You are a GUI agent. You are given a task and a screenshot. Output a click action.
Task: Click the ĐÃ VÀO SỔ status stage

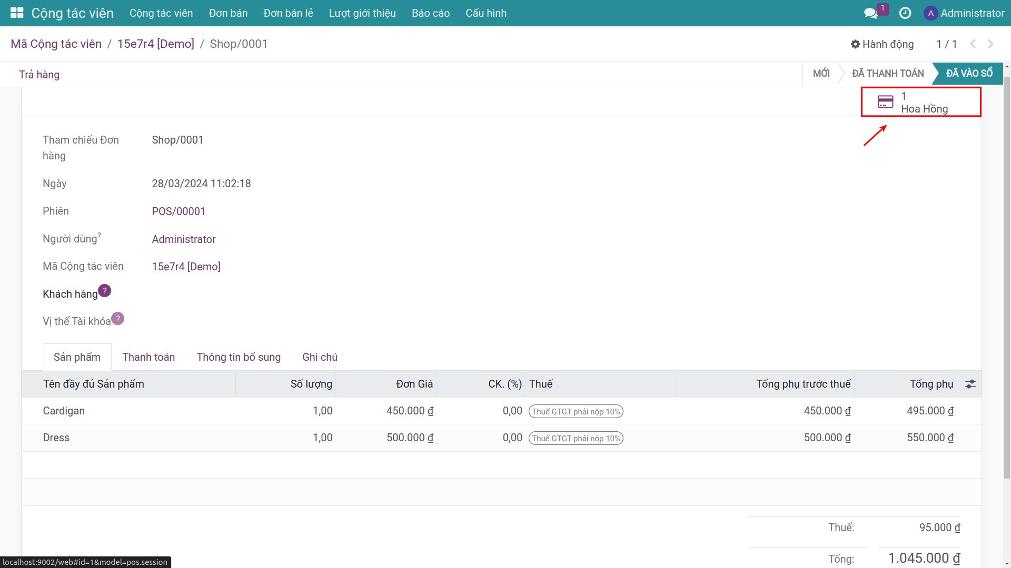969,74
